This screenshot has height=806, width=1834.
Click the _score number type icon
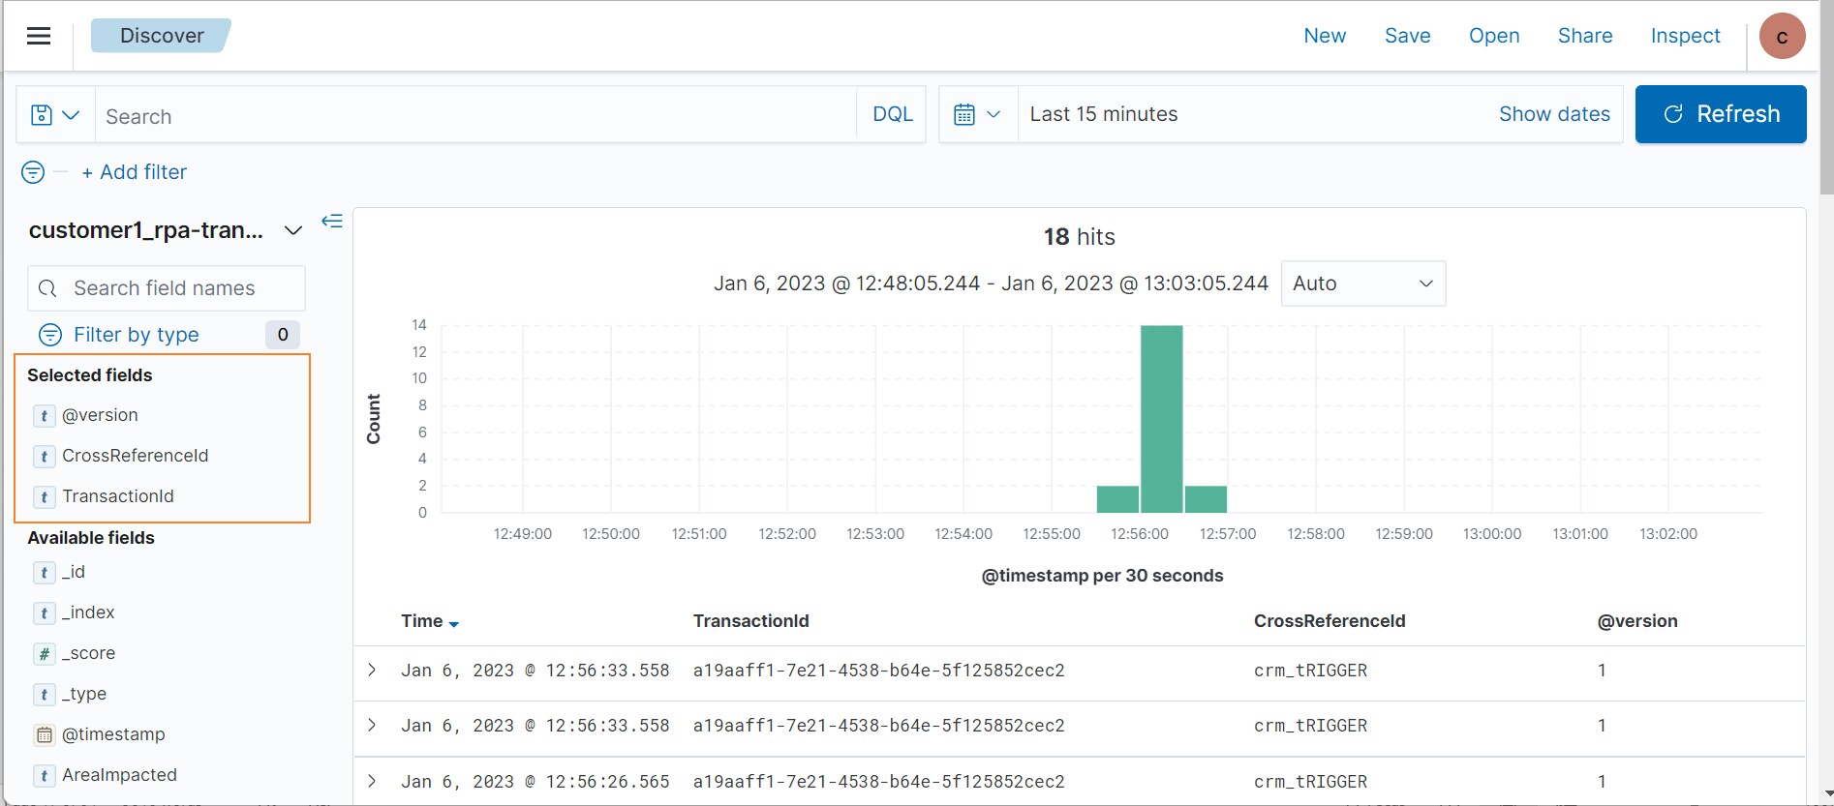pos(45,653)
